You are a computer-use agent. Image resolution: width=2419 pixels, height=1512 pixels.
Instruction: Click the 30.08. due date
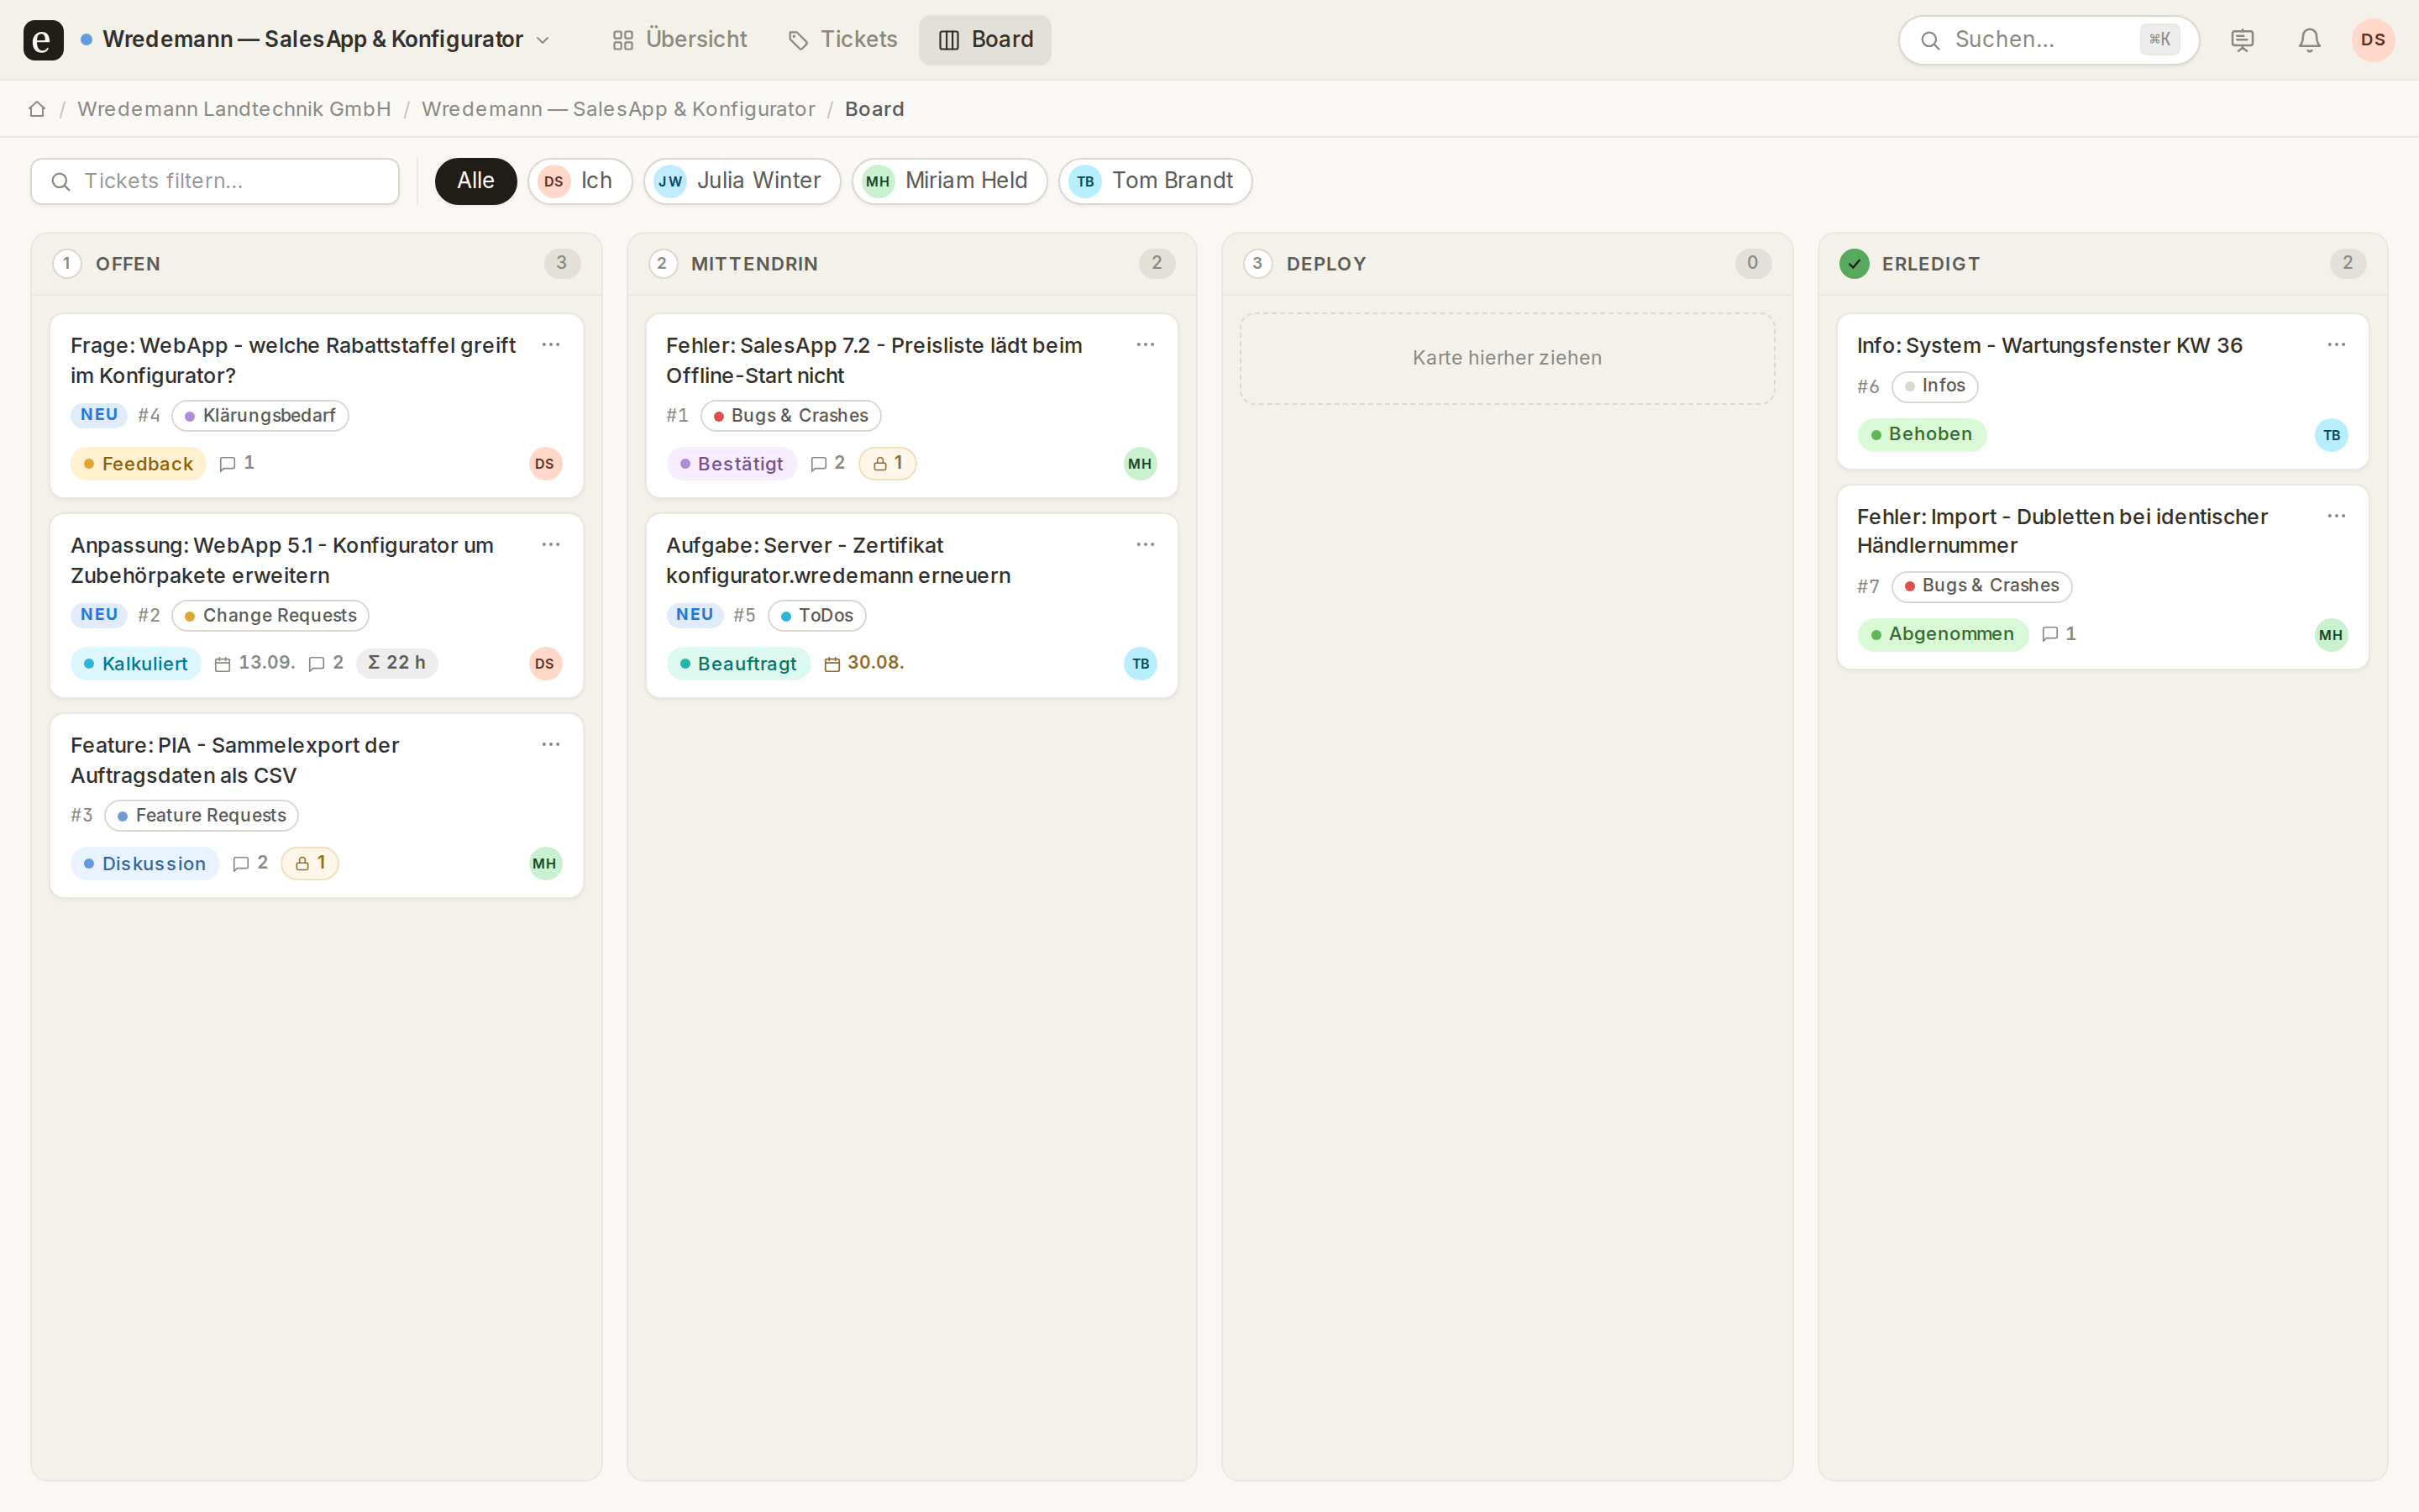pos(863,663)
